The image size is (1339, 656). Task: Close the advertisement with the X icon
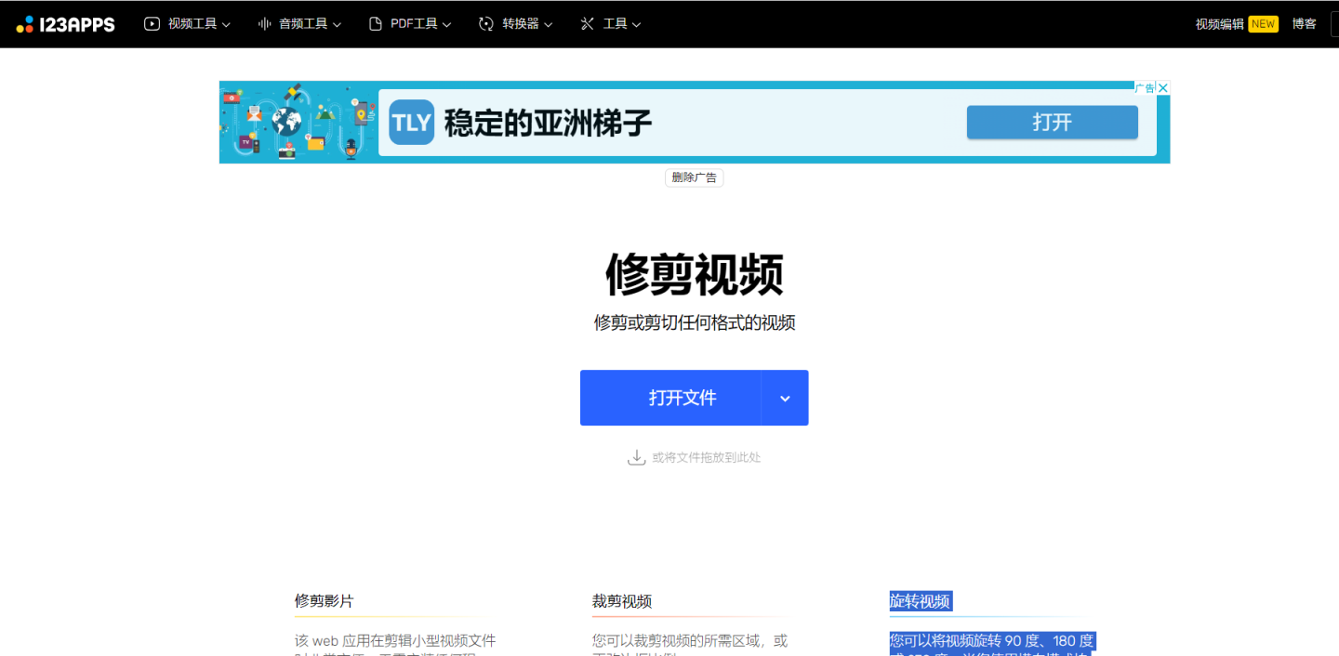click(1162, 86)
